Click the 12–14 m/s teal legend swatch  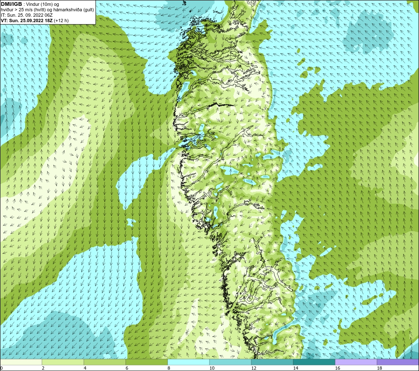pyautogui.click(x=272, y=362)
